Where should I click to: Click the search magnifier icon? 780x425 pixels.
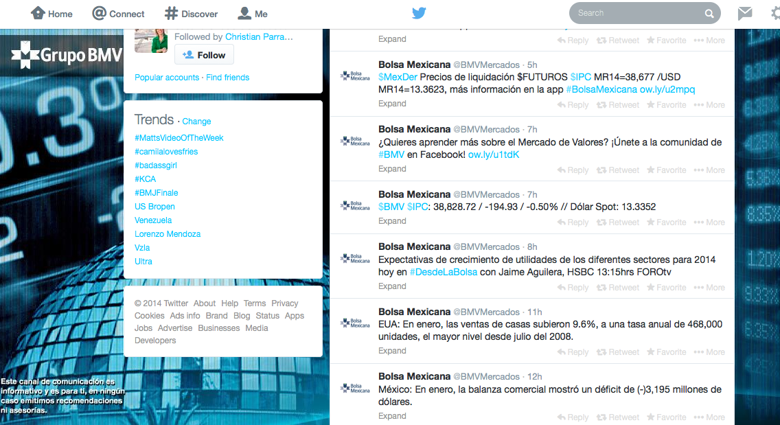pos(709,13)
